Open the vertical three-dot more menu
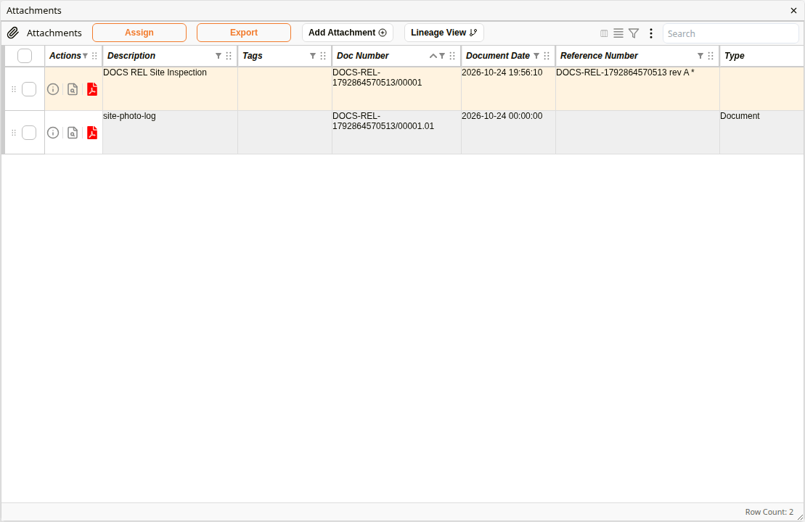The image size is (805, 522). click(x=651, y=33)
